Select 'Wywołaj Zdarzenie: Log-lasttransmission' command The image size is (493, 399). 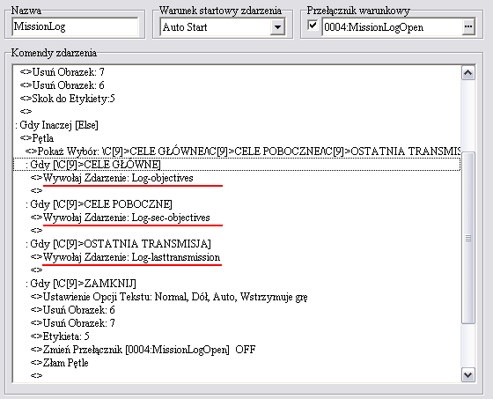(x=131, y=257)
